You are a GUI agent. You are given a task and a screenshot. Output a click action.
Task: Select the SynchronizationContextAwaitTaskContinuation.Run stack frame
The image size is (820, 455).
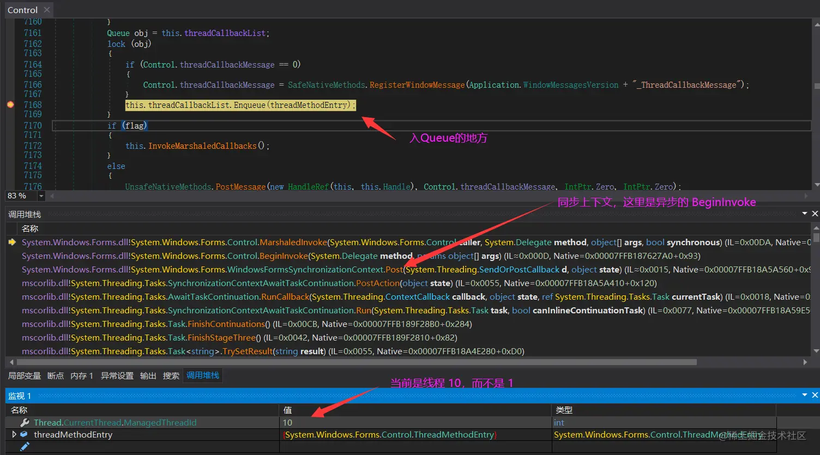tap(416, 310)
